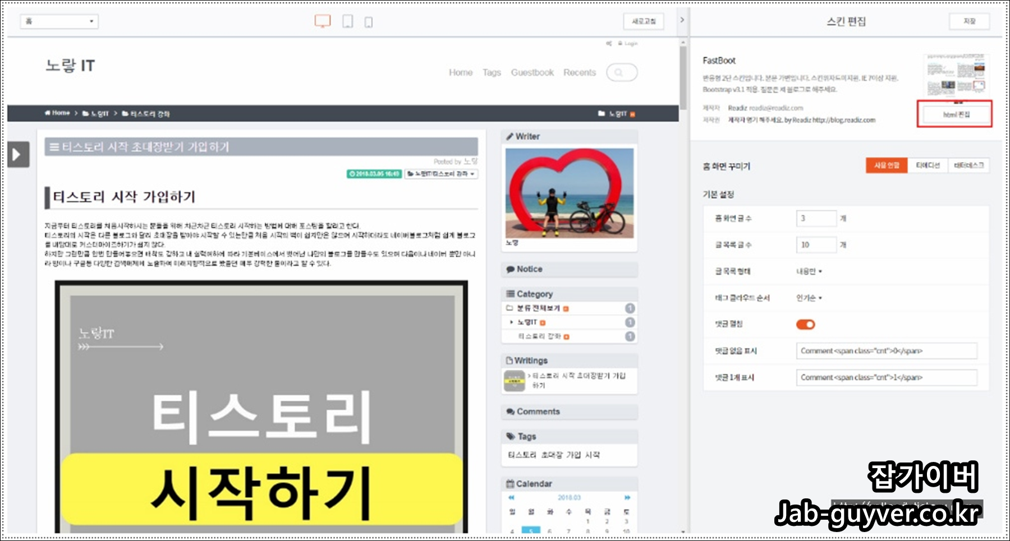Select the 태터데스크 tab
The image size is (1010, 541).
point(968,165)
